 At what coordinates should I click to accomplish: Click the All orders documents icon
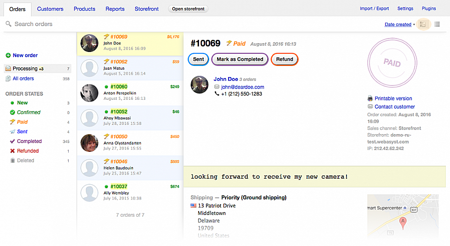(x=8, y=78)
